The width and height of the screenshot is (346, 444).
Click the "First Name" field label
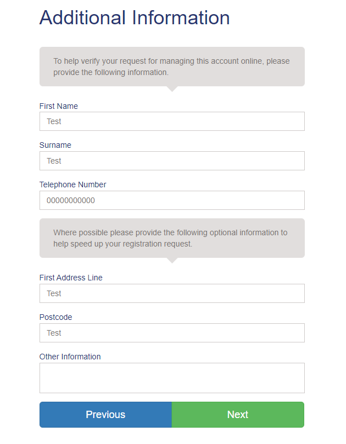click(59, 106)
